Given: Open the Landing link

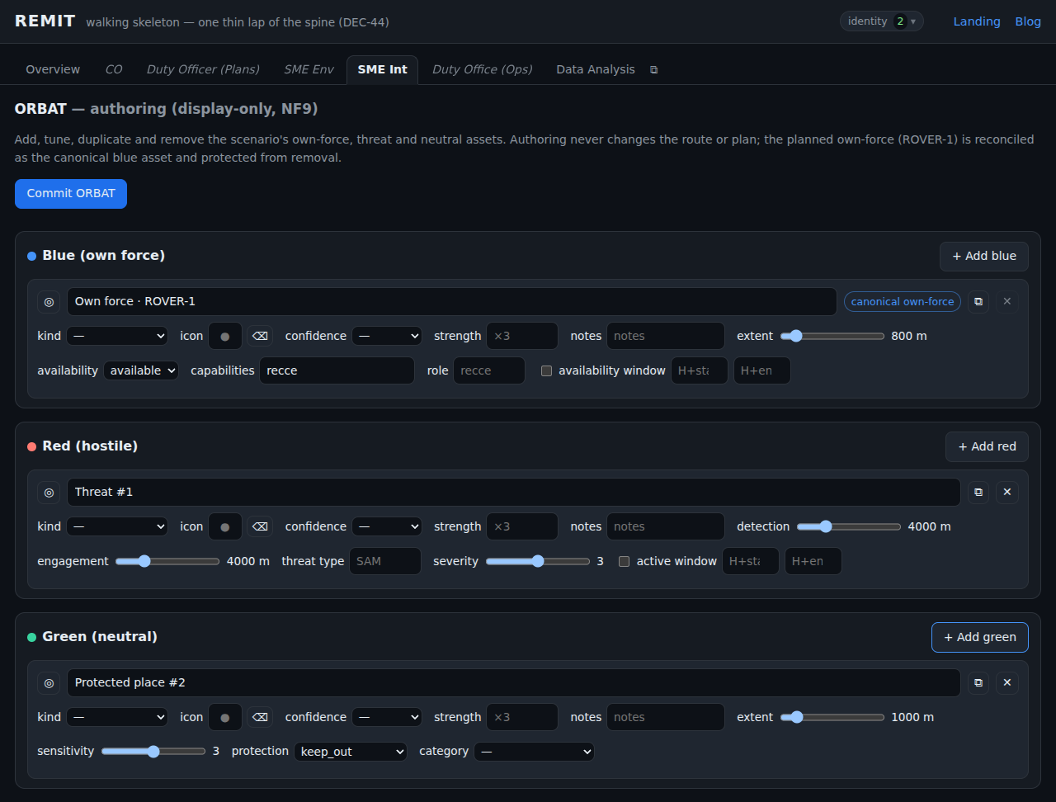Looking at the screenshot, I should (977, 21).
